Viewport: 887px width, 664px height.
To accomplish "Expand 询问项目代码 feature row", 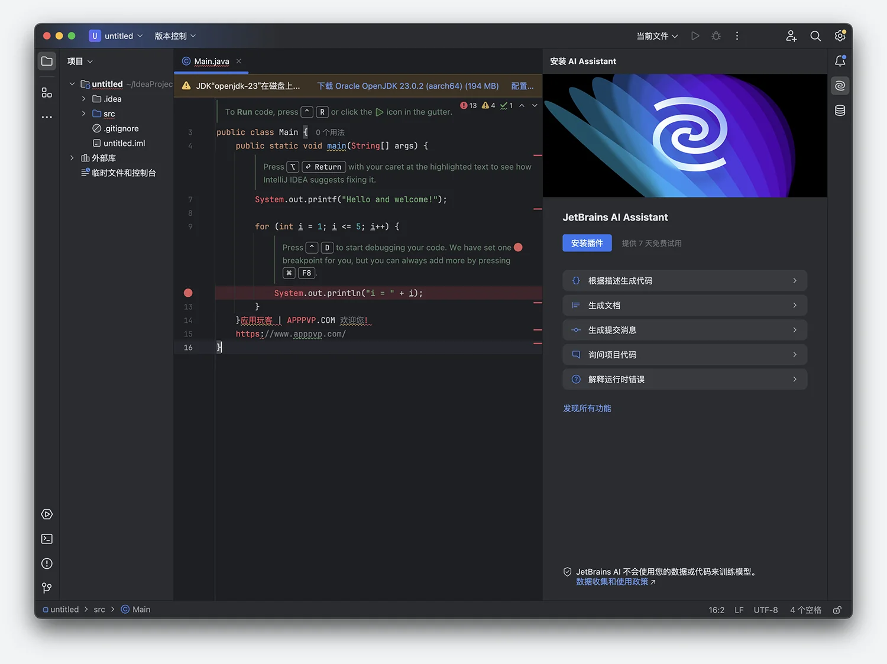I will click(x=685, y=355).
